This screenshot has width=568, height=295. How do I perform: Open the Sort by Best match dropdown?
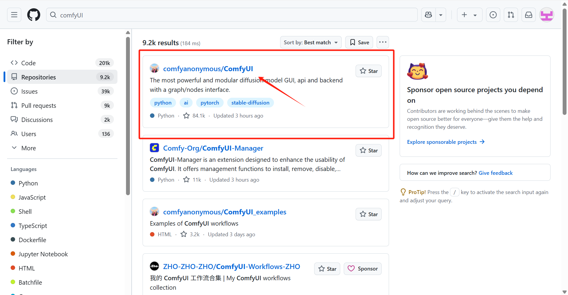click(311, 42)
